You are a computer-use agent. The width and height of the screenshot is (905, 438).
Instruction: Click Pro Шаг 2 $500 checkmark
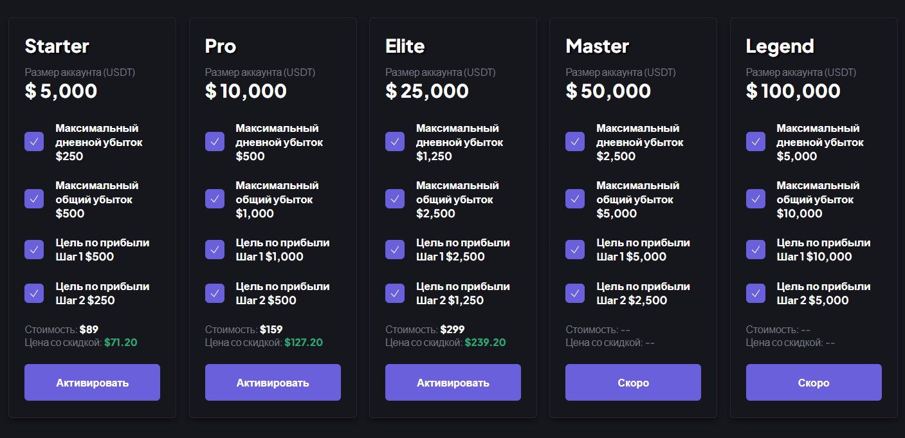(x=215, y=293)
